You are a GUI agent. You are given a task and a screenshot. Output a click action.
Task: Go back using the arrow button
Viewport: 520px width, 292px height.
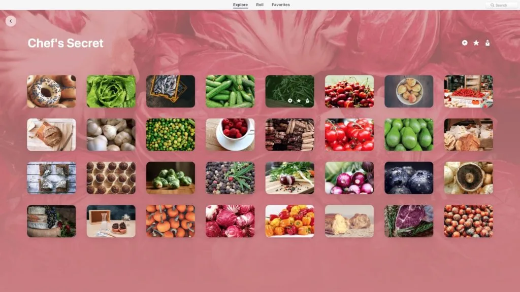click(11, 21)
